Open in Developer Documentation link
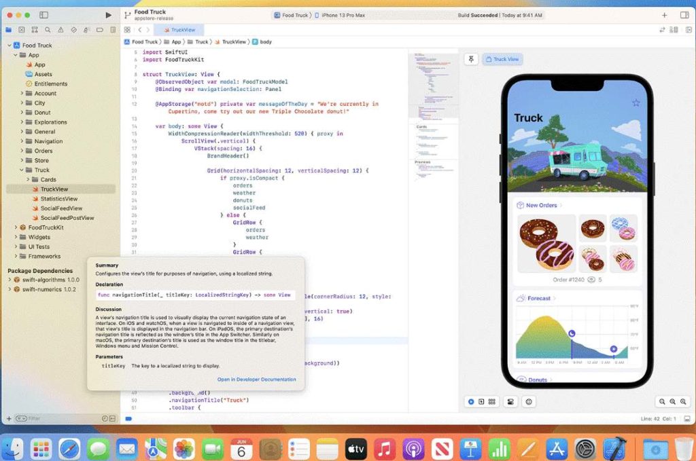 256,380
